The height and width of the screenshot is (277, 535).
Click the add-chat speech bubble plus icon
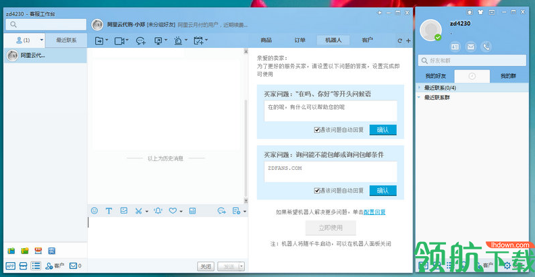[x=140, y=41]
